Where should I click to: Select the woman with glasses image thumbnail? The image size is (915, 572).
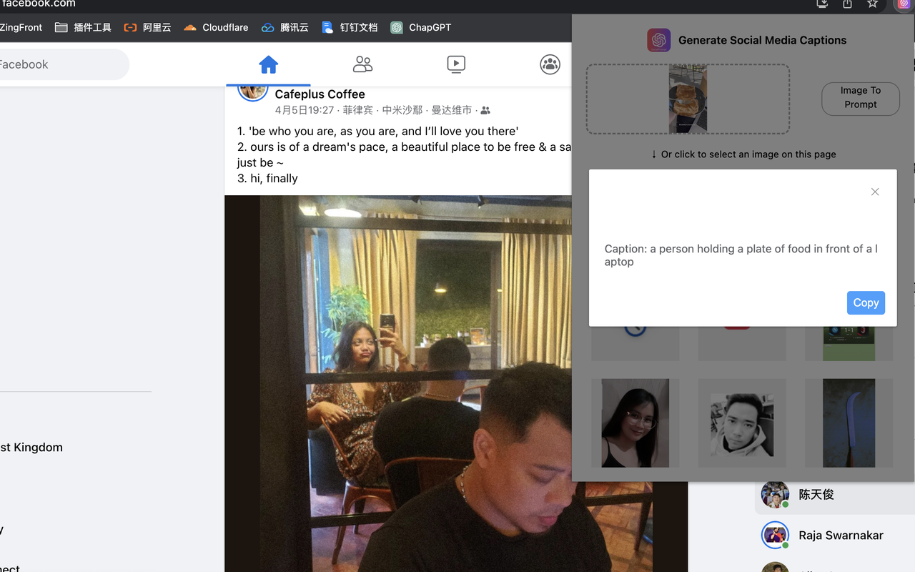(635, 423)
